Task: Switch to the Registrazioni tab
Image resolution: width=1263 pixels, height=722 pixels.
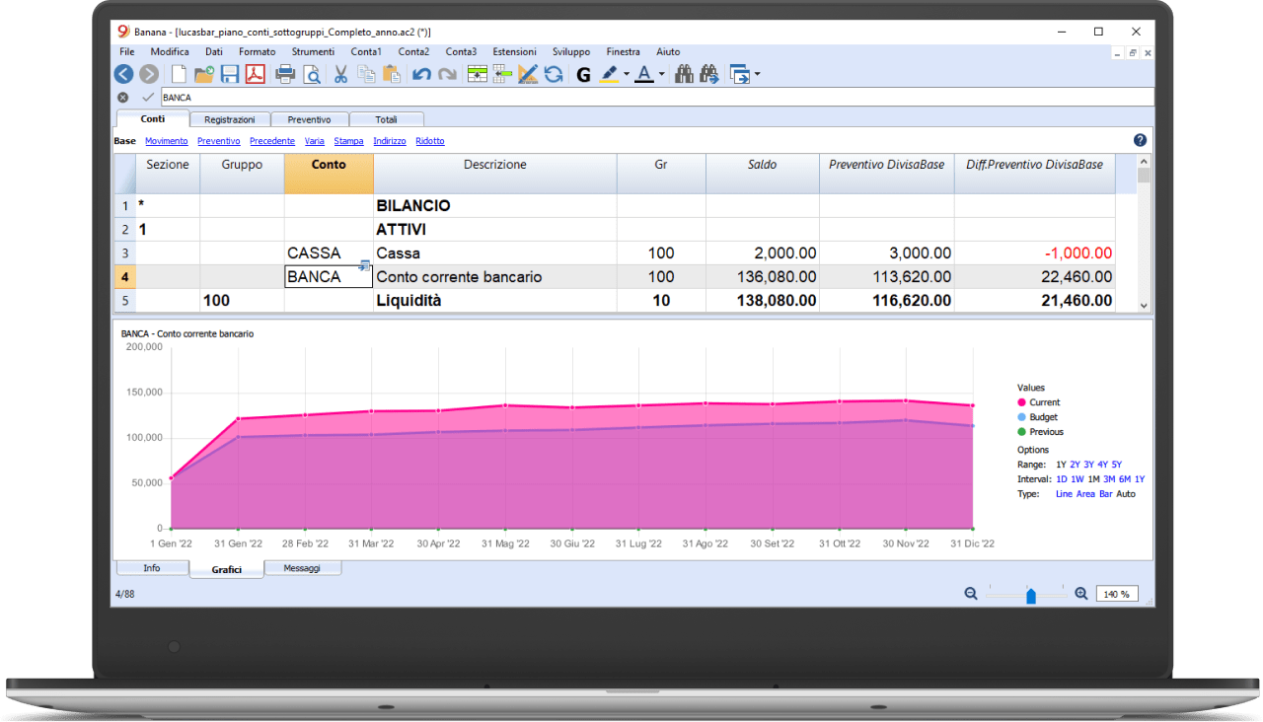Action: (229, 119)
